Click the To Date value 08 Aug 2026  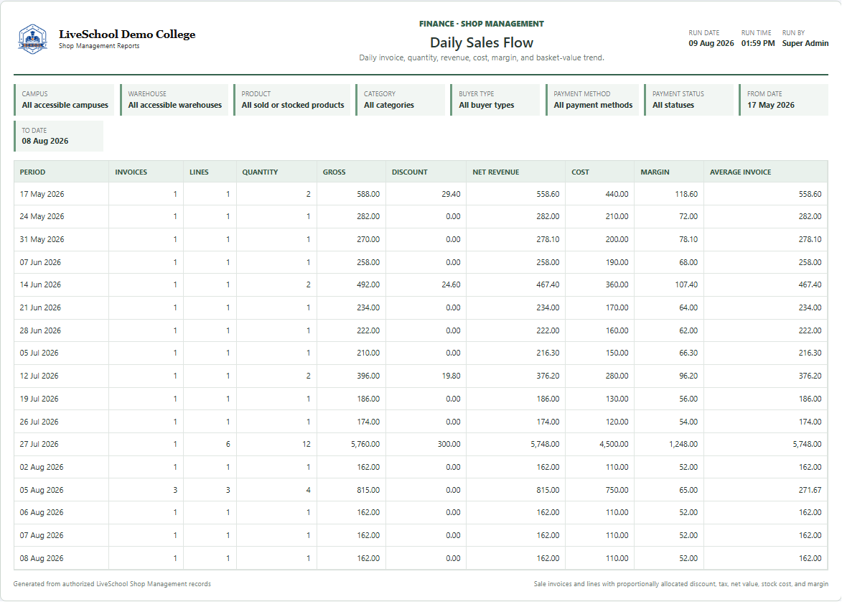[45, 142]
